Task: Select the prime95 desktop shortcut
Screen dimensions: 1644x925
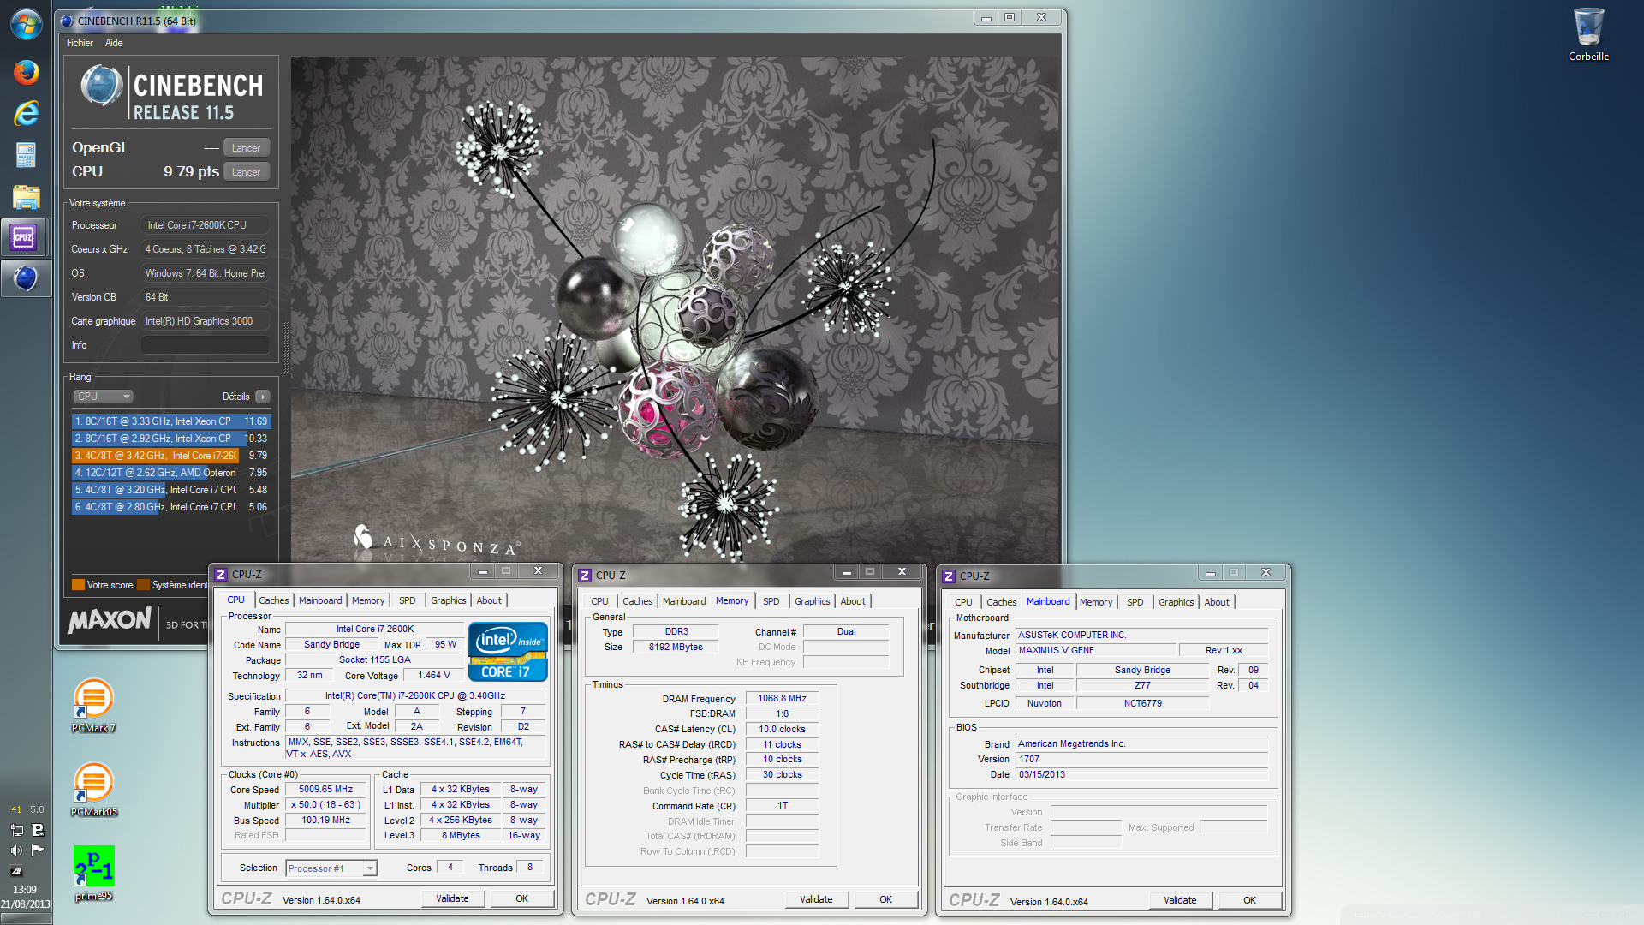Action: click(x=93, y=873)
